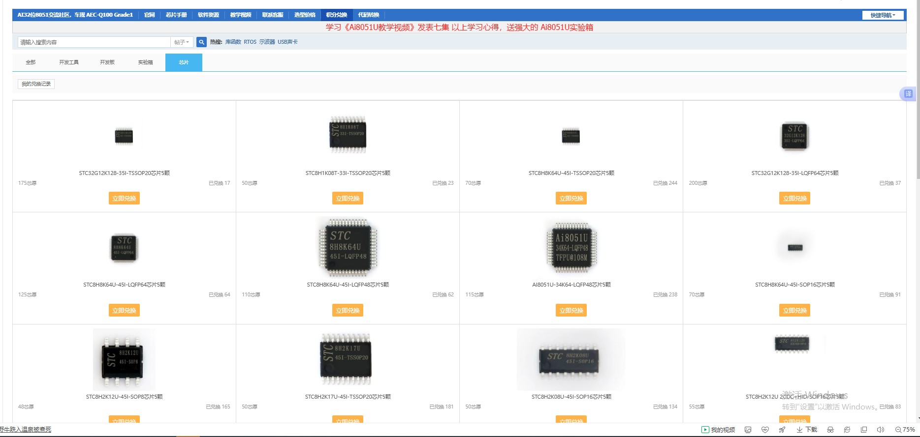Open STC8H2K08U-45I-SOP16 chip thumbnail

(x=571, y=360)
